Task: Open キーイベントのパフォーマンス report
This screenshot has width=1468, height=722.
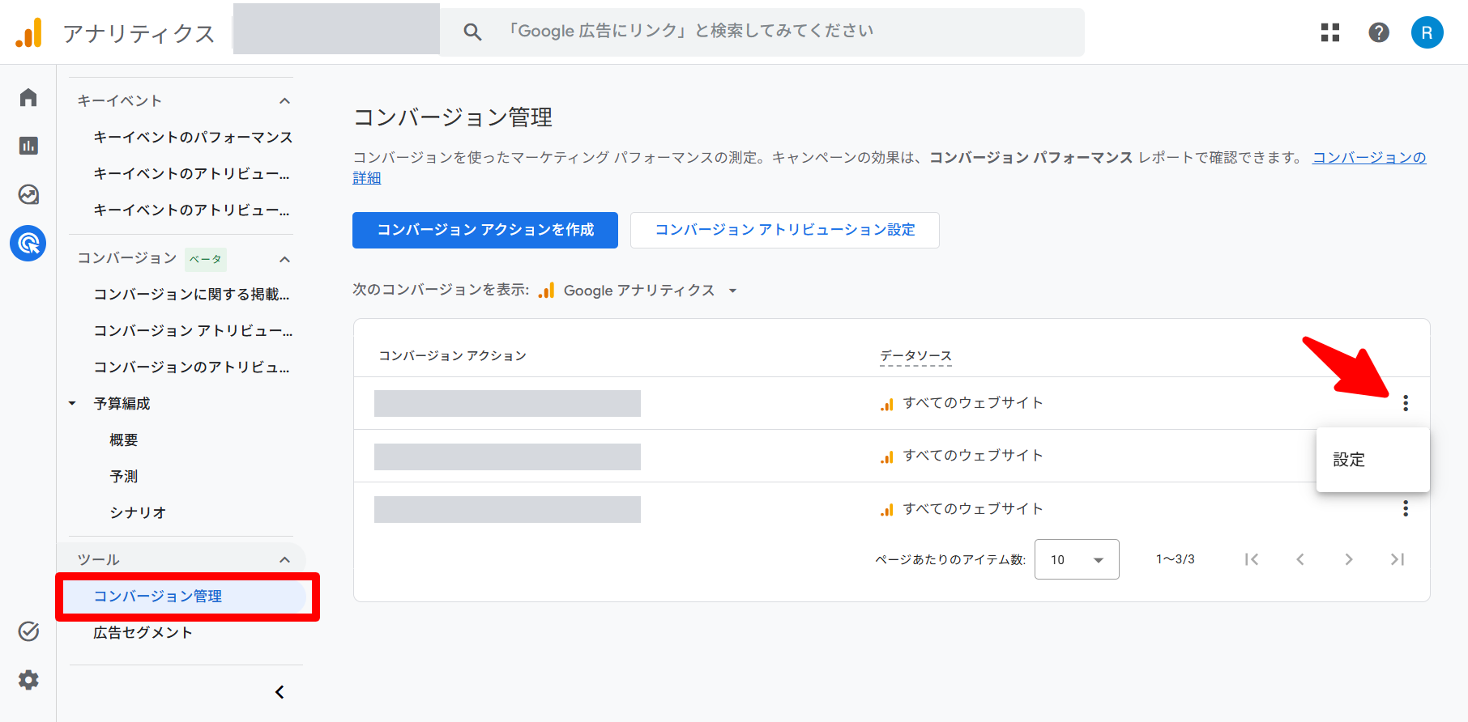Action: (193, 138)
